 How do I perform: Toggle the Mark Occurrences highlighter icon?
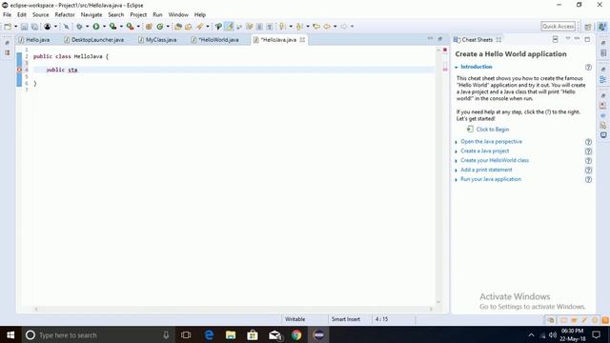[230, 27]
